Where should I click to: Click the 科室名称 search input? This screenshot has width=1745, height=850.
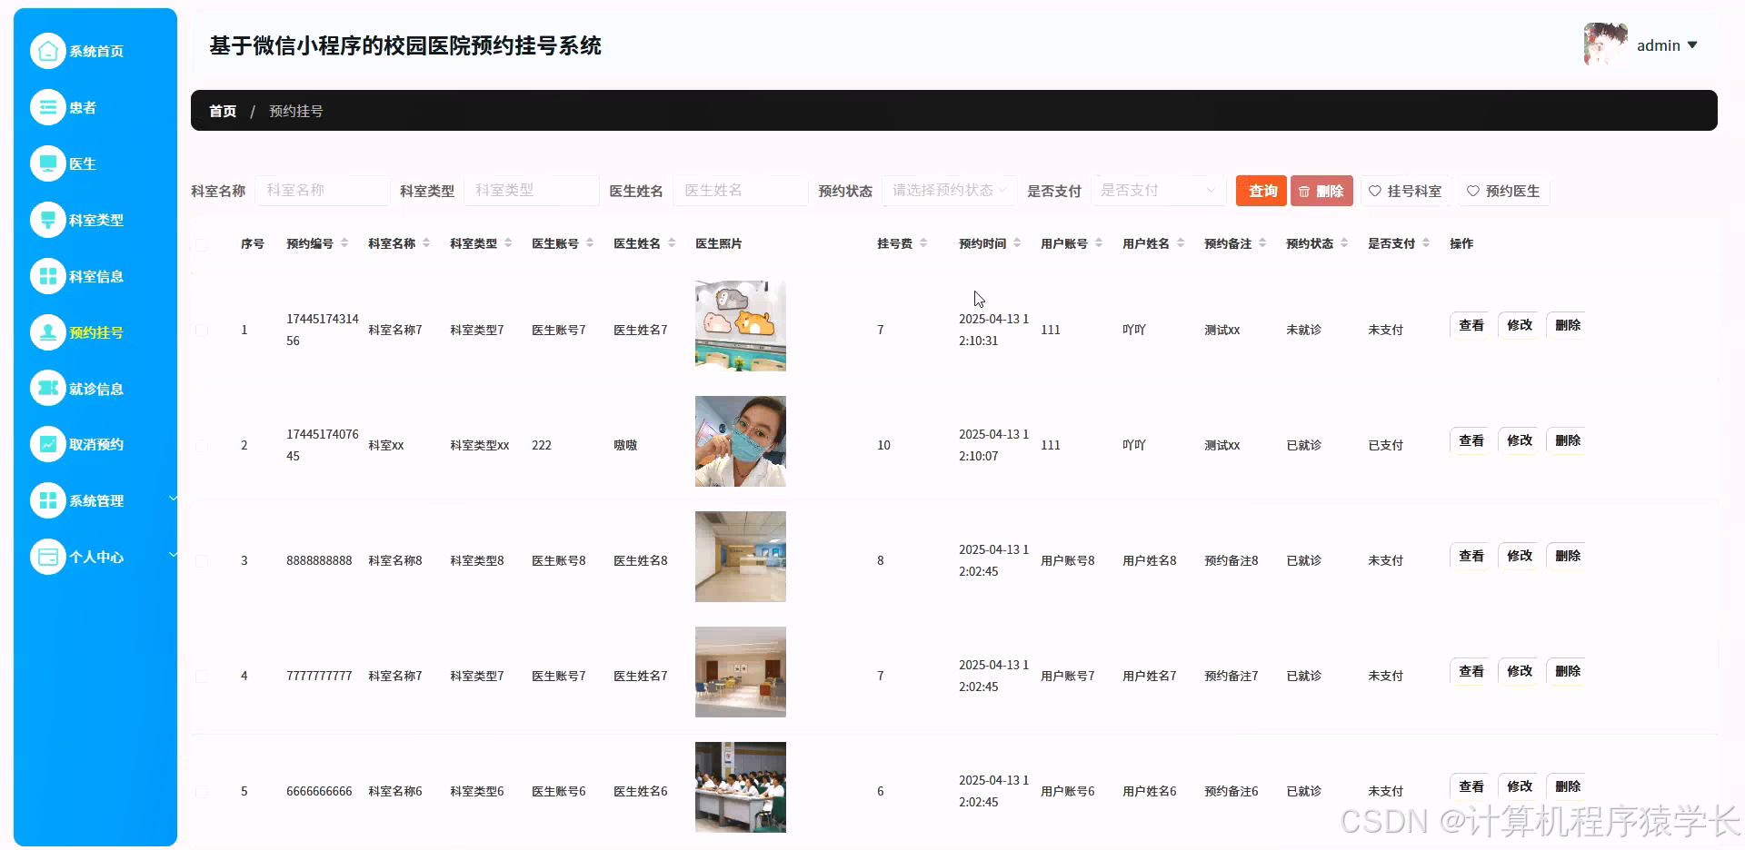[x=322, y=191]
